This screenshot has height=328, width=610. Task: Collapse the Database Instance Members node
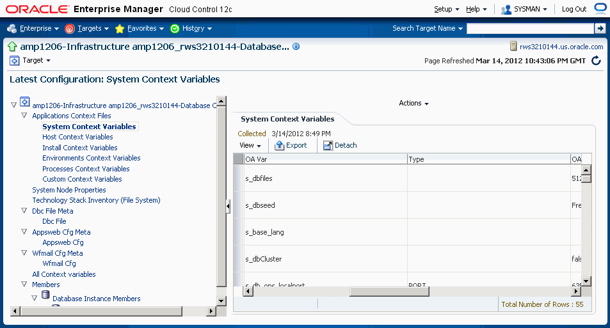click(x=34, y=298)
